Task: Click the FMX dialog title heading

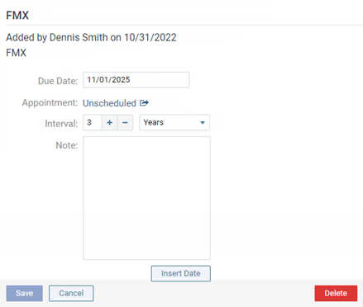Action: pos(17,15)
